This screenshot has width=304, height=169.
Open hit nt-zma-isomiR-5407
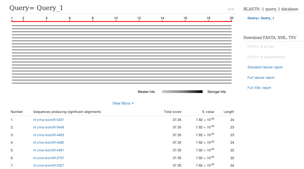click(49, 120)
